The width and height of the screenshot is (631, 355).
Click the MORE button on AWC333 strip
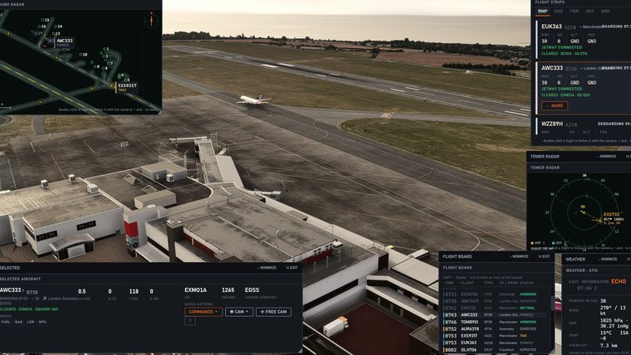pyautogui.click(x=555, y=105)
